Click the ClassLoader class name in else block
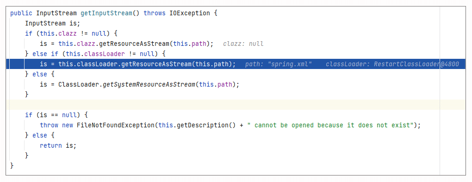Image resolution: width=472 pixels, height=182 pixels. point(79,85)
